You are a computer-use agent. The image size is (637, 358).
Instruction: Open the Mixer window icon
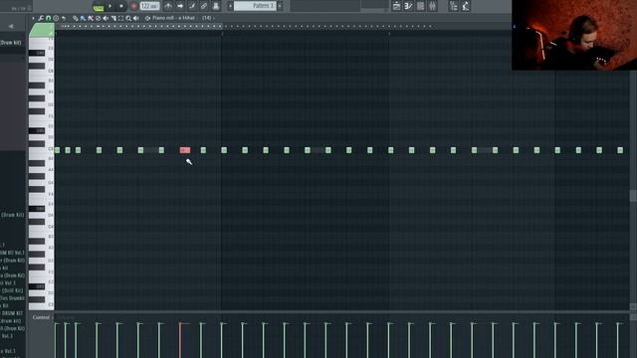432,6
